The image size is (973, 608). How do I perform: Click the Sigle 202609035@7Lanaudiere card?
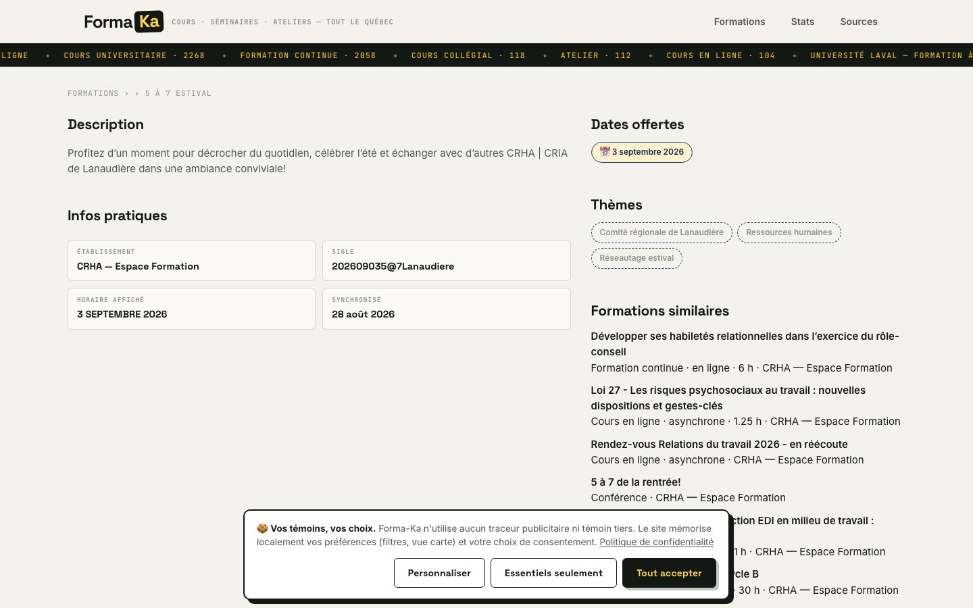point(446,260)
